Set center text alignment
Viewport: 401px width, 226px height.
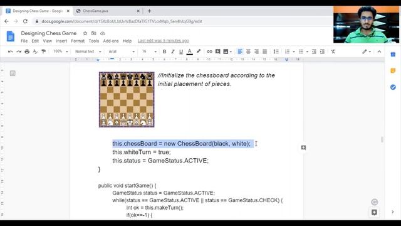[248, 51]
